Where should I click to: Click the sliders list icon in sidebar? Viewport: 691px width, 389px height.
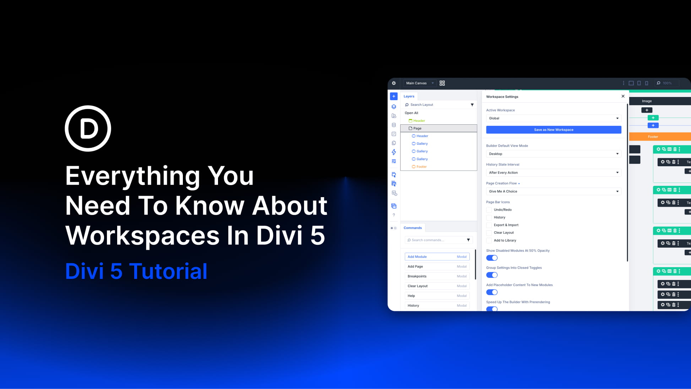click(394, 161)
